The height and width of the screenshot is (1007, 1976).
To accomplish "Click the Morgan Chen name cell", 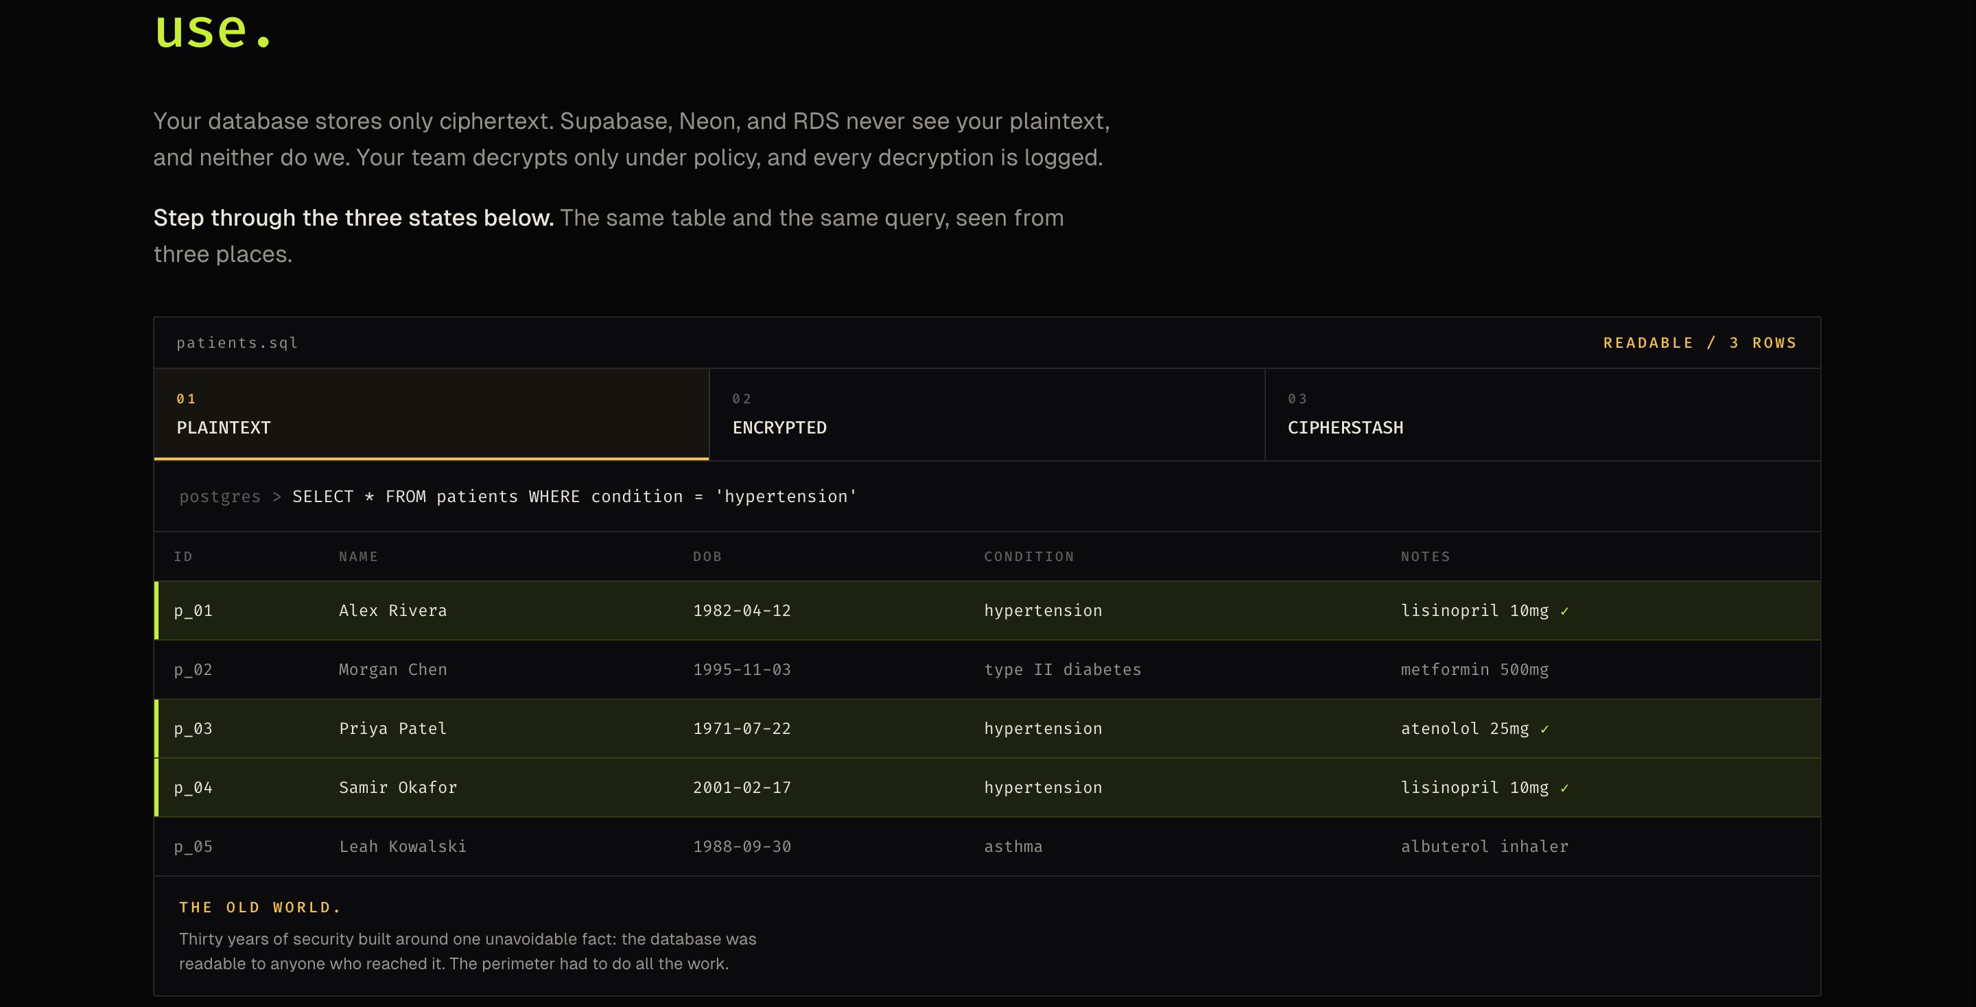I will (x=392, y=670).
